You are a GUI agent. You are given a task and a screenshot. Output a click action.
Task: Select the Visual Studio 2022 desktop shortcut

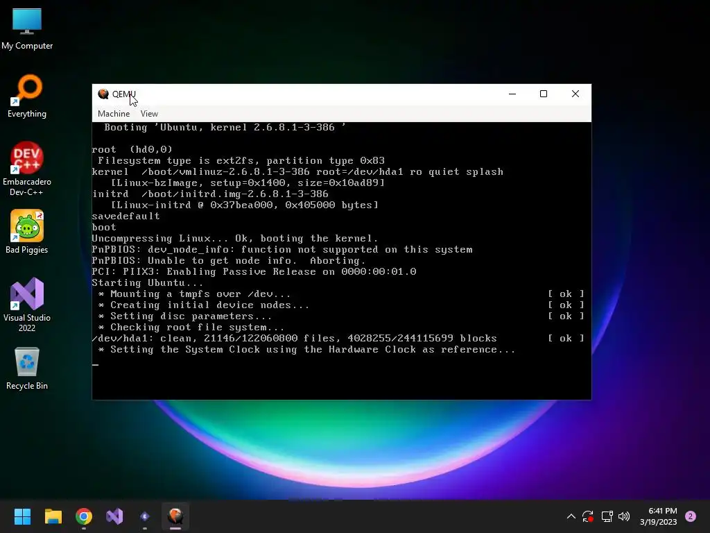[x=27, y=305]
